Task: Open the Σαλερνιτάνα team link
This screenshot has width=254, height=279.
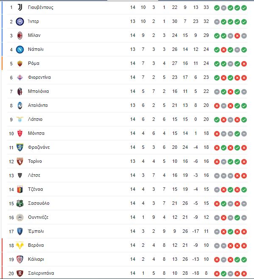Action: pyautogui.click(x=41, y=273)
